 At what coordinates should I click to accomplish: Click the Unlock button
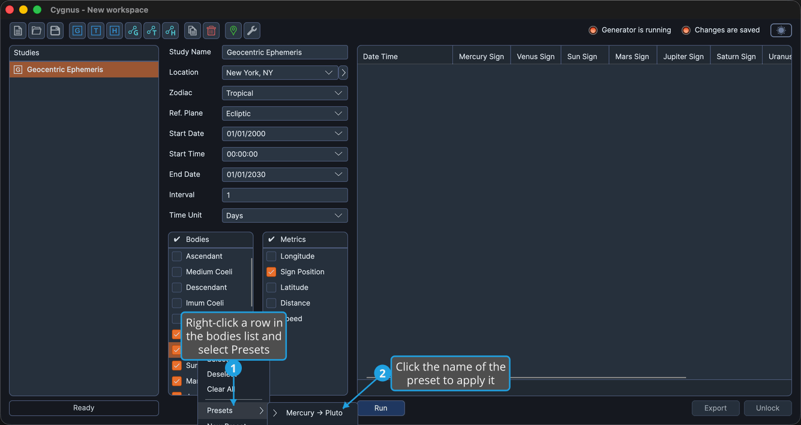768,408
